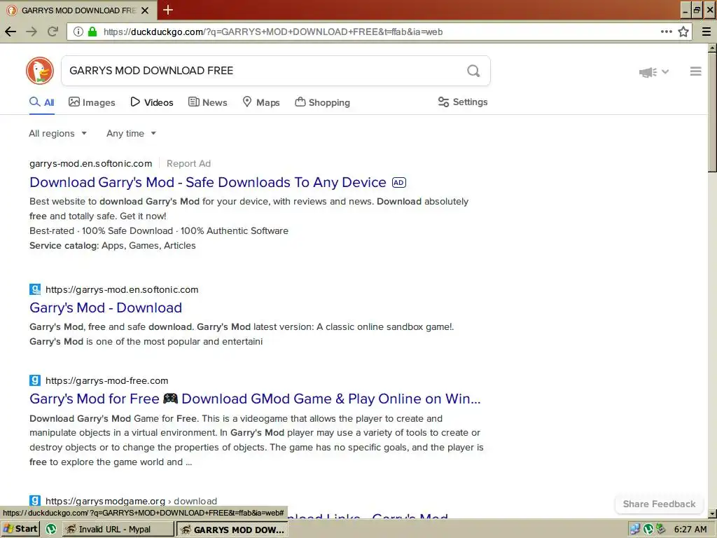
Task: Open the Start menu
Action: (x=20, y=530)
